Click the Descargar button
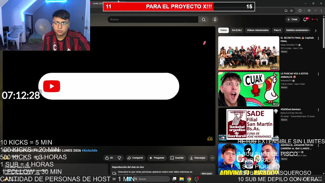The width and height of the screenshot is (325, 183). tap(198, 158)
